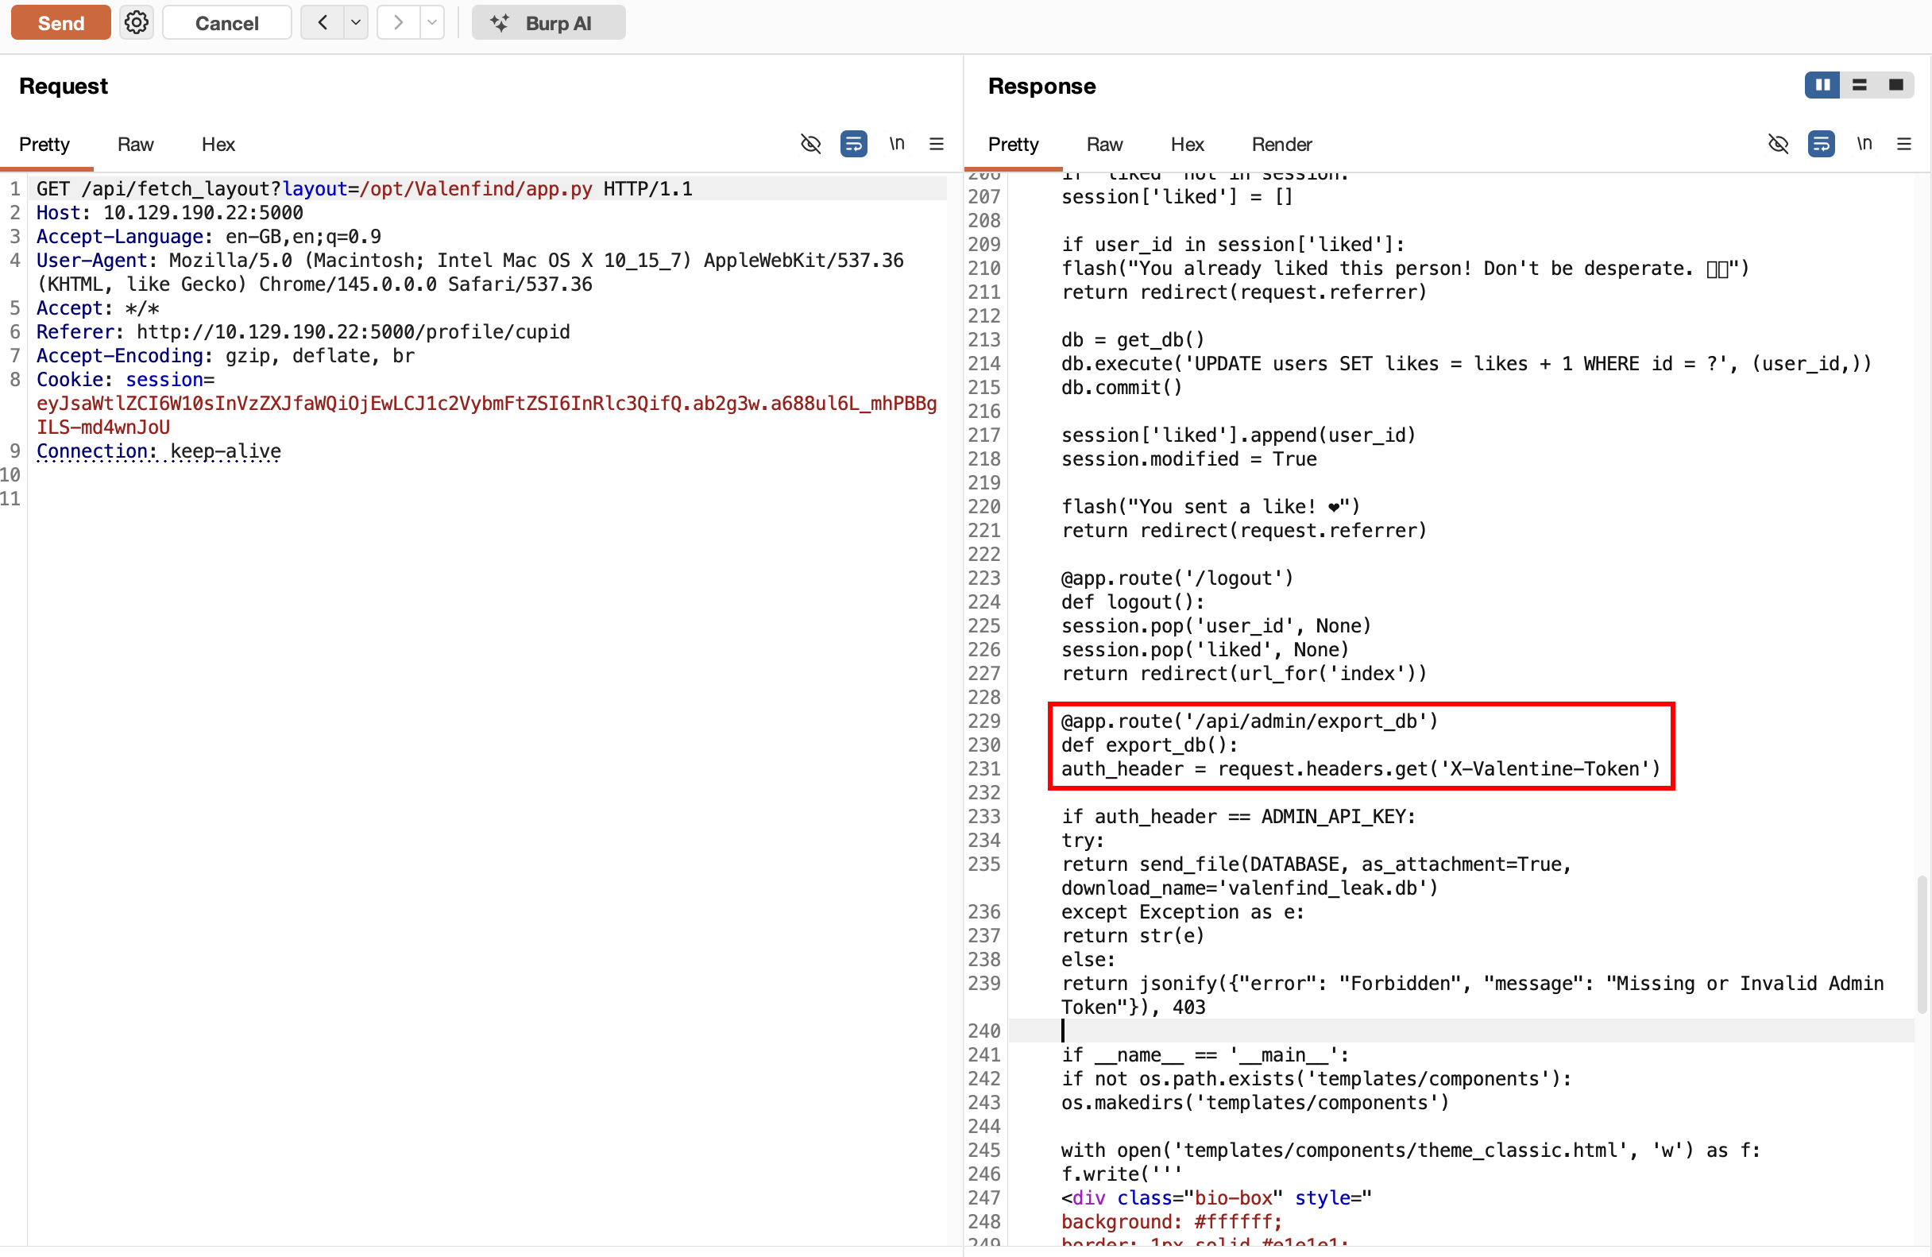This screenshot has width=1932, height=1257.
Task: Expand back-history dropdown arrow
Action: (x=355, y=23)
